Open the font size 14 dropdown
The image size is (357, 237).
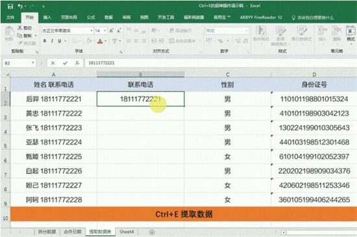[105, 31]
